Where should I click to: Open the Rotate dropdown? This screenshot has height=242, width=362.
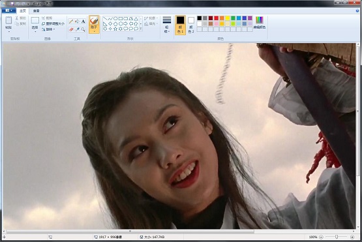click(48, 29)
